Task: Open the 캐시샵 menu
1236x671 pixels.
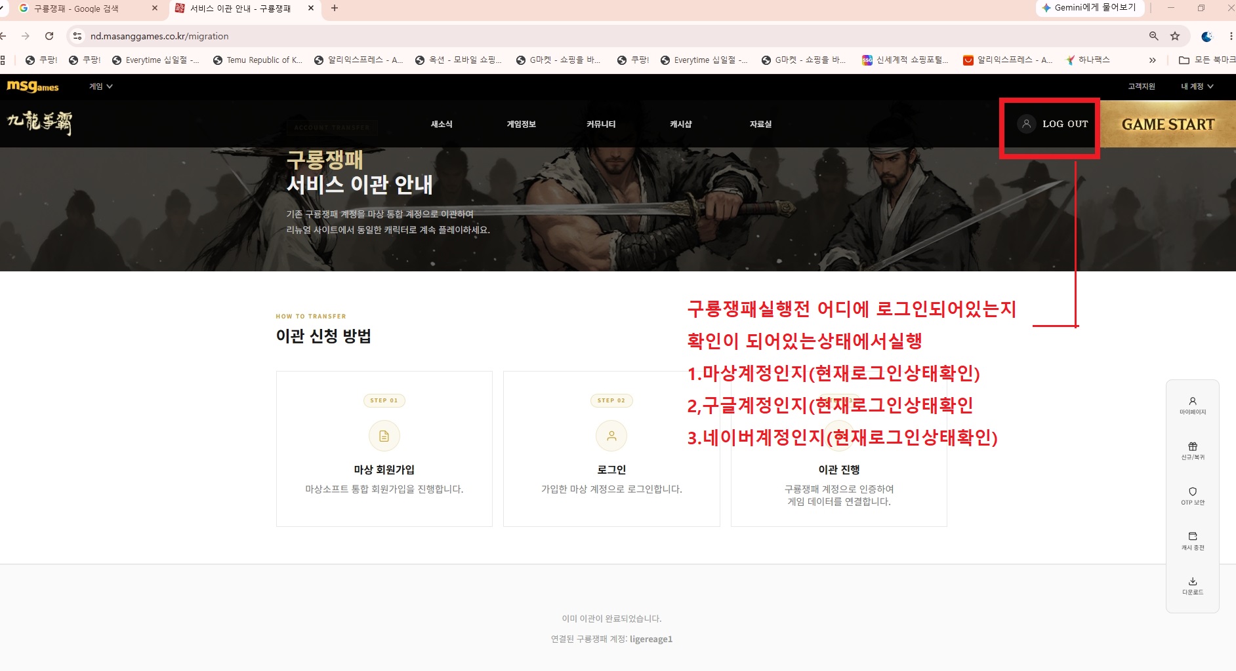Action: click(681, 124)
